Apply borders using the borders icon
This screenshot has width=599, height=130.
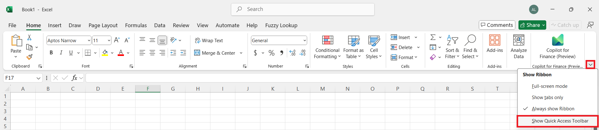coord(88,53)
